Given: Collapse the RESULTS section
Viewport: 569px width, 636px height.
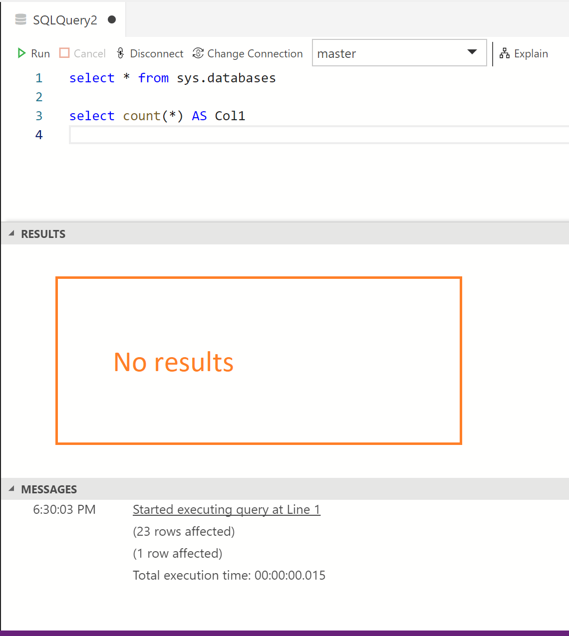Looking at the screenshot, I should (x=11, y=232).
